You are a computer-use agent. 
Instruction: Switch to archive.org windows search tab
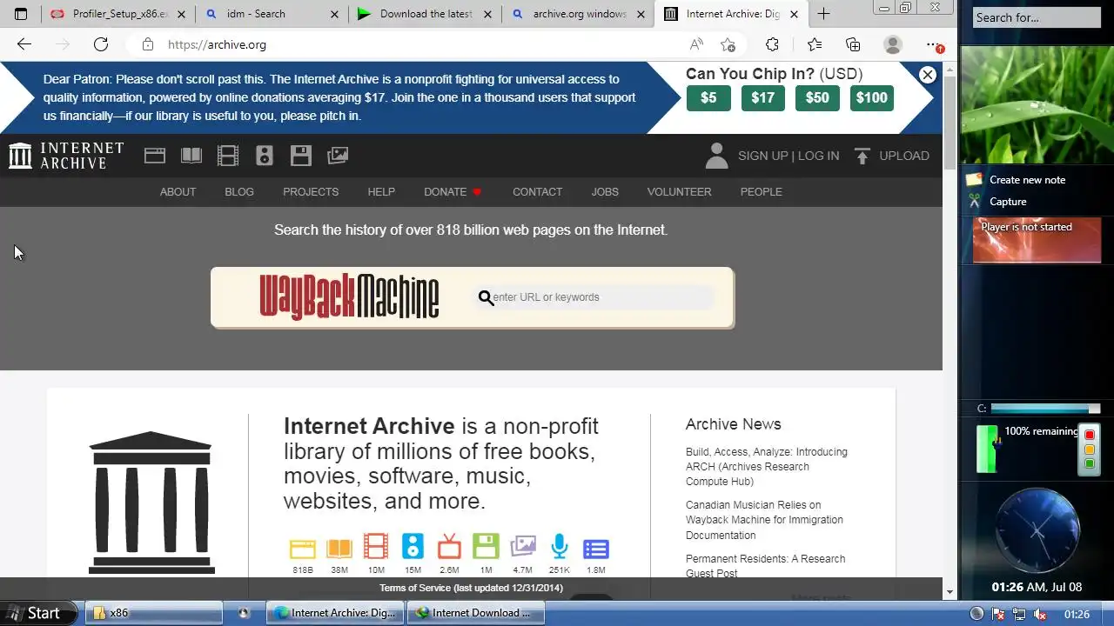point(578,14)
